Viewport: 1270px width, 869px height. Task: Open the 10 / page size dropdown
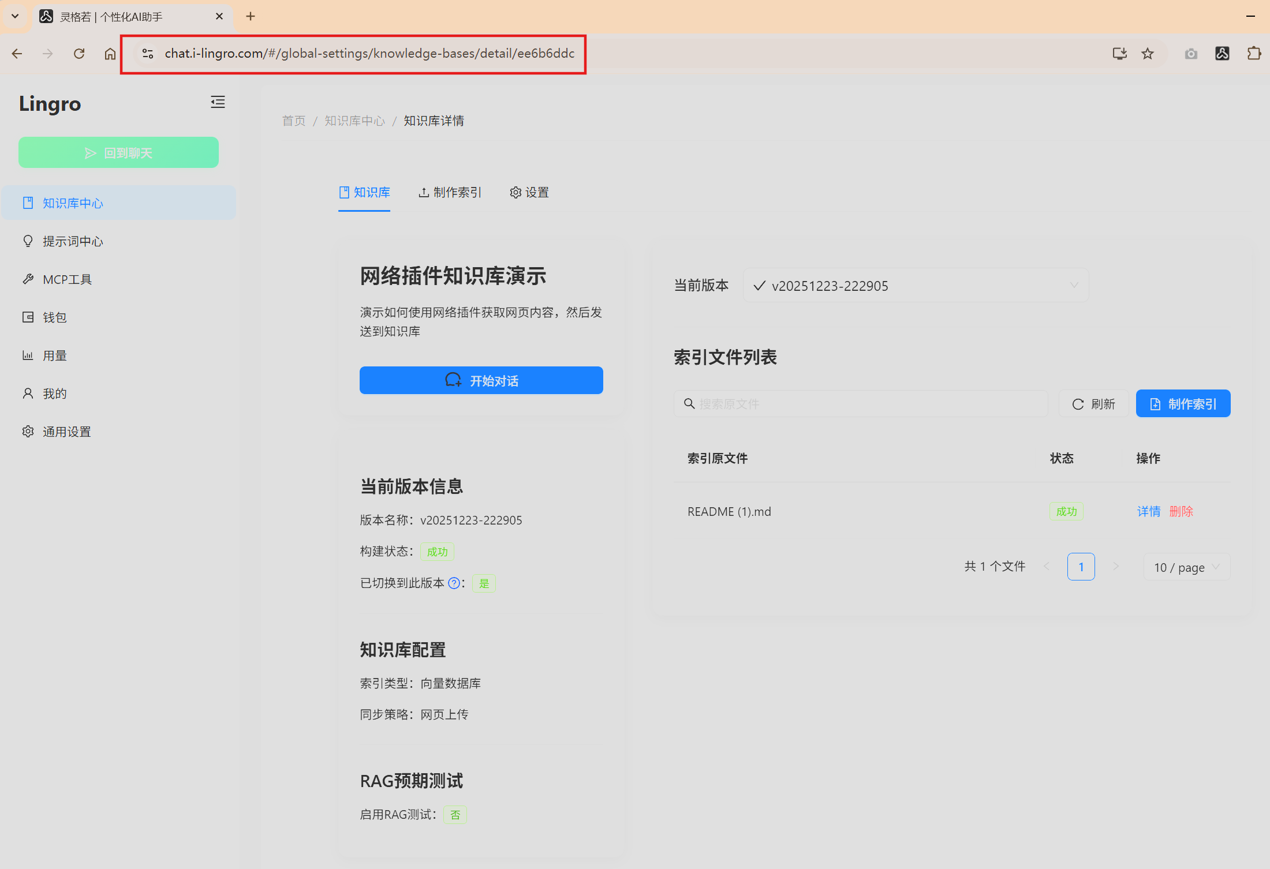click(1186, 567)
